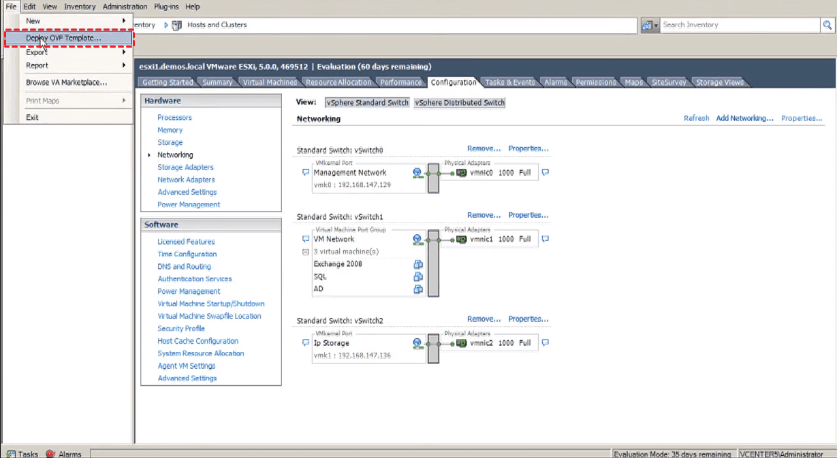Click into the Search Inventory field
The image size is (837, 458).
coord(740,25)
